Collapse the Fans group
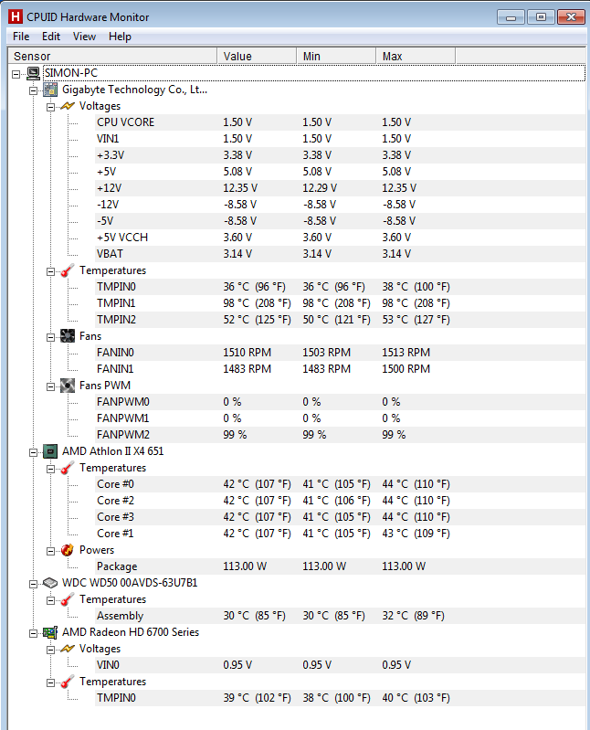 (50, 337)
